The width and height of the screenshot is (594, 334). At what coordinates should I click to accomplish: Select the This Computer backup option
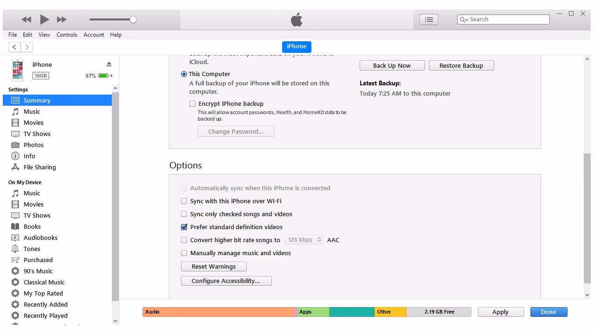pos(184,74)
